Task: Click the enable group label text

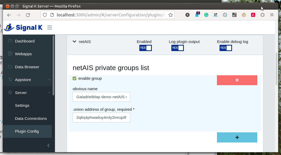Action: [x=90, y=78]
